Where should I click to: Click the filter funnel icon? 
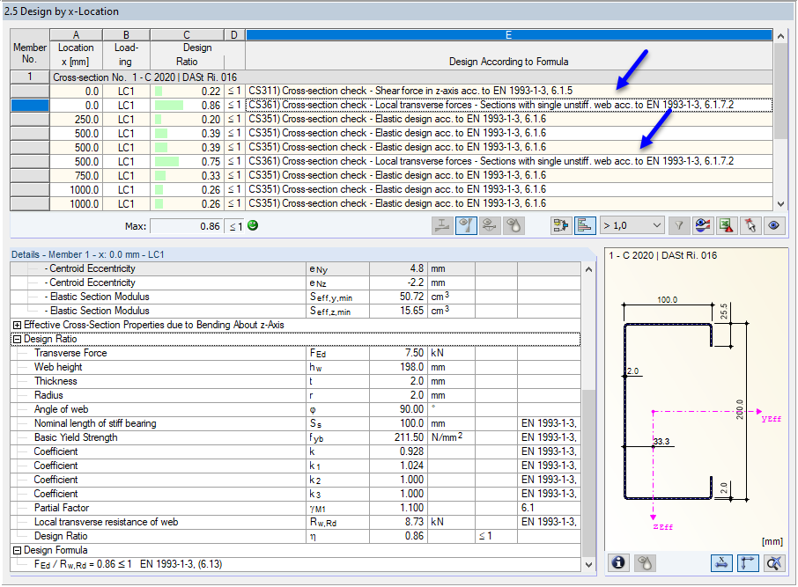click(x=678, y=225)
